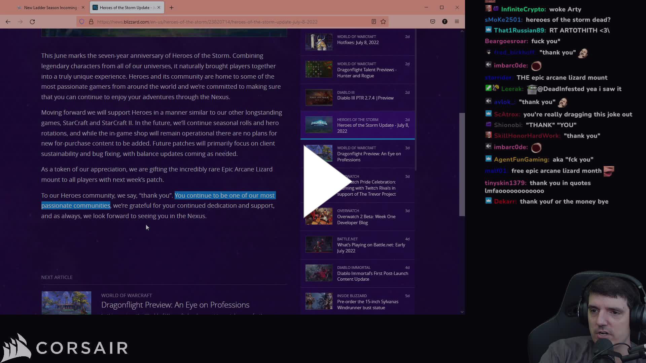Select the "Heroes of the Storm Update" tab
Screen dimensions: 646x363
pyautogui.click(x=124, y=7)
